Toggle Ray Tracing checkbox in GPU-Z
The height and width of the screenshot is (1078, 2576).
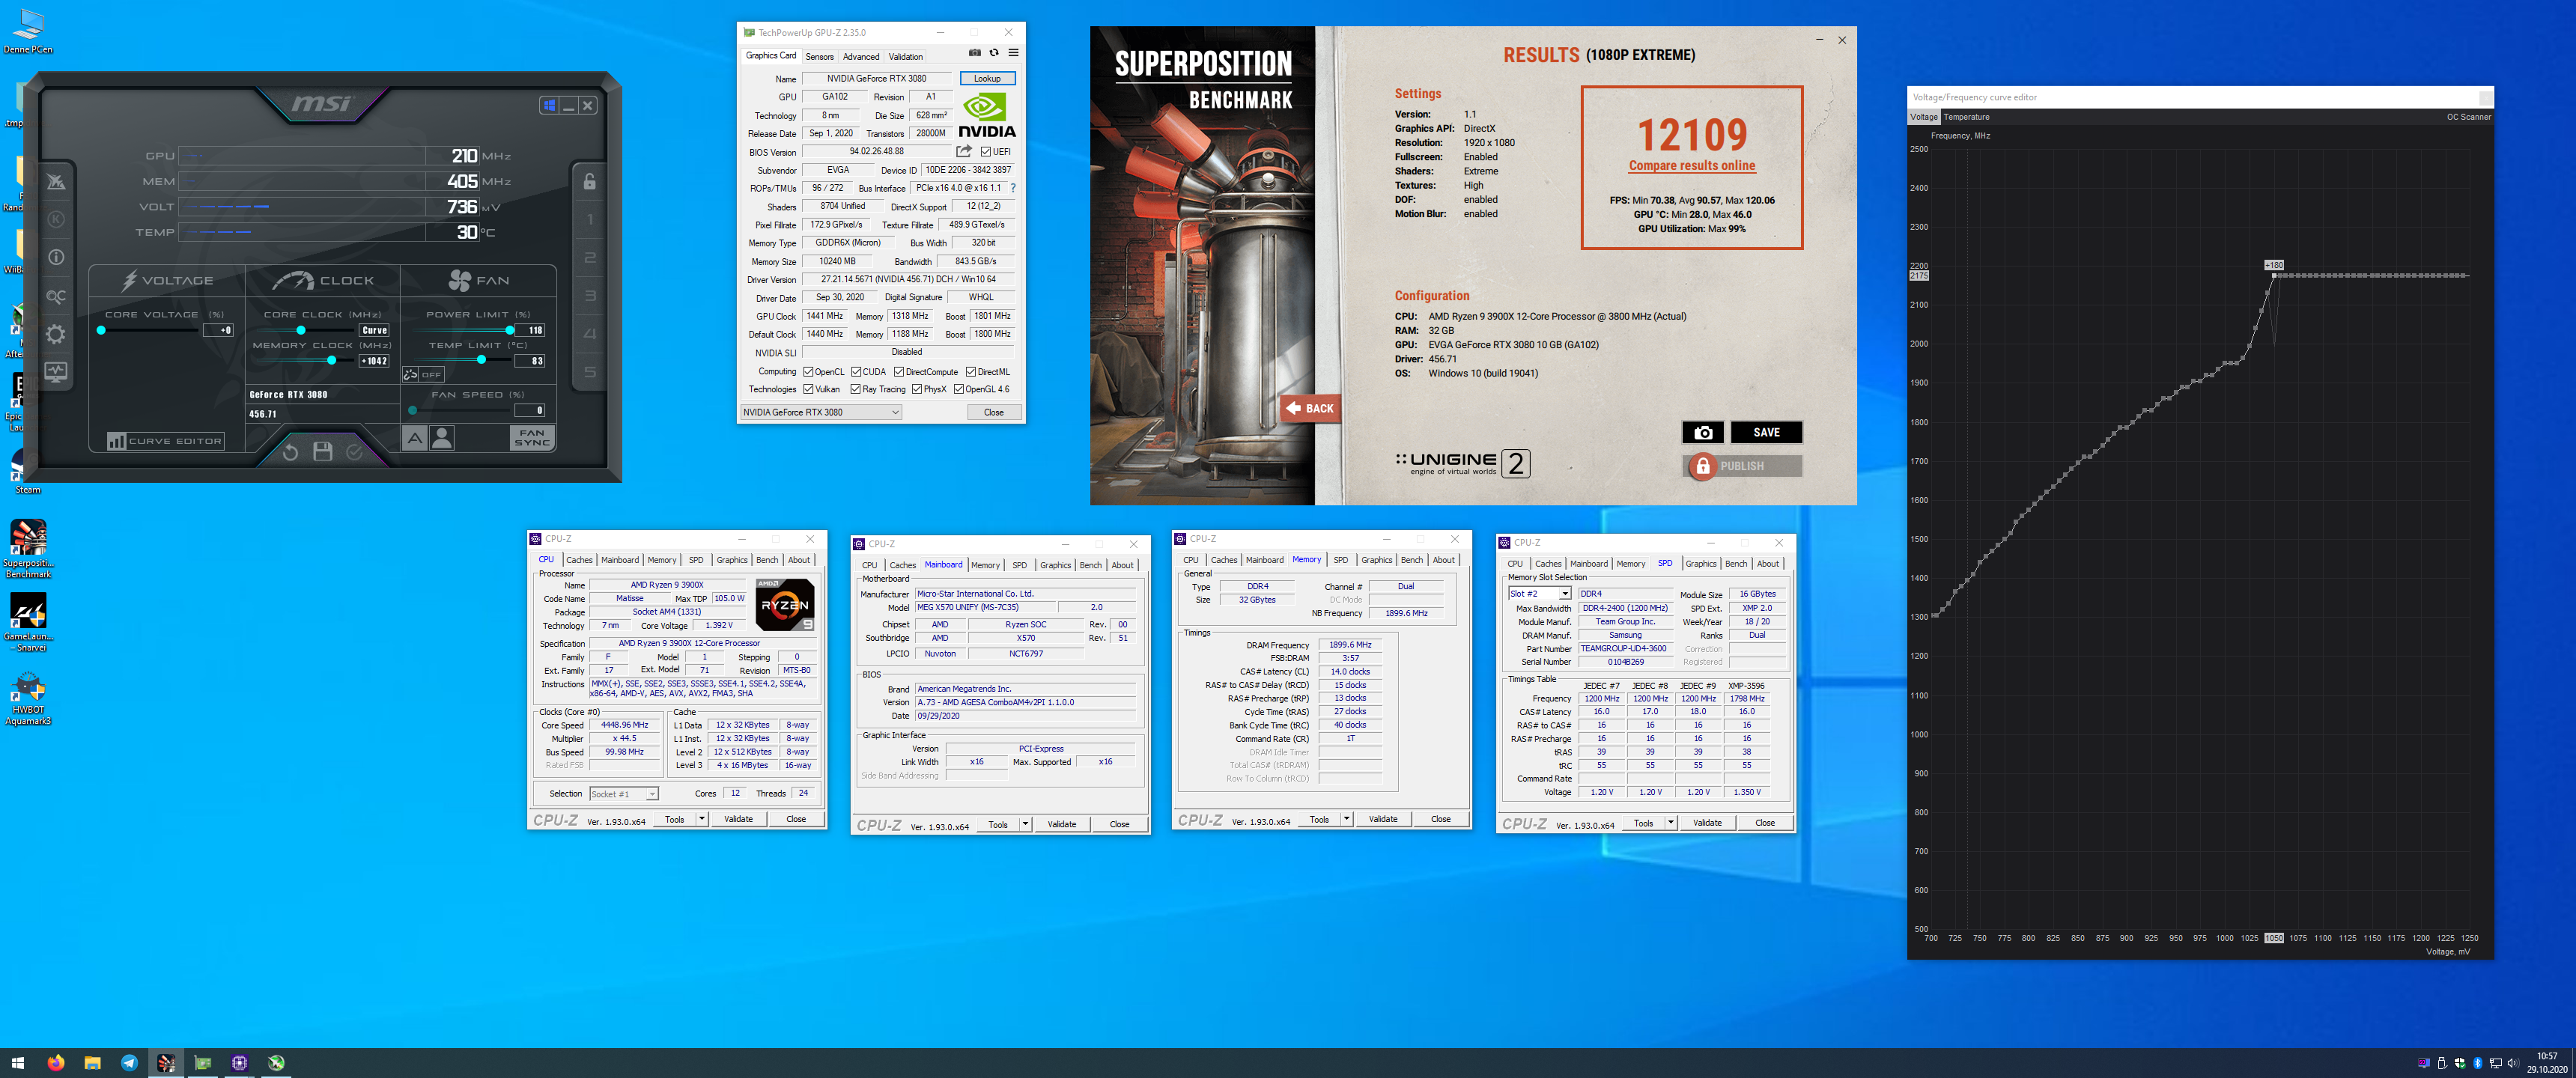(x=855, y=389)
